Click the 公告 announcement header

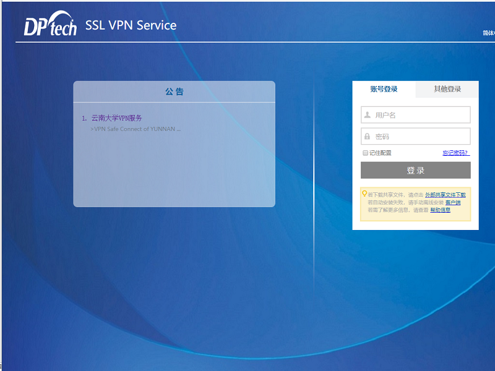tap(174, 92)
